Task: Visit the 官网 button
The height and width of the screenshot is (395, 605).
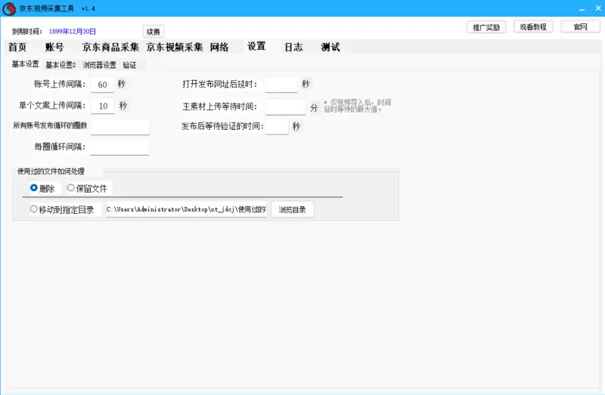Action: (x=580, y=26)
